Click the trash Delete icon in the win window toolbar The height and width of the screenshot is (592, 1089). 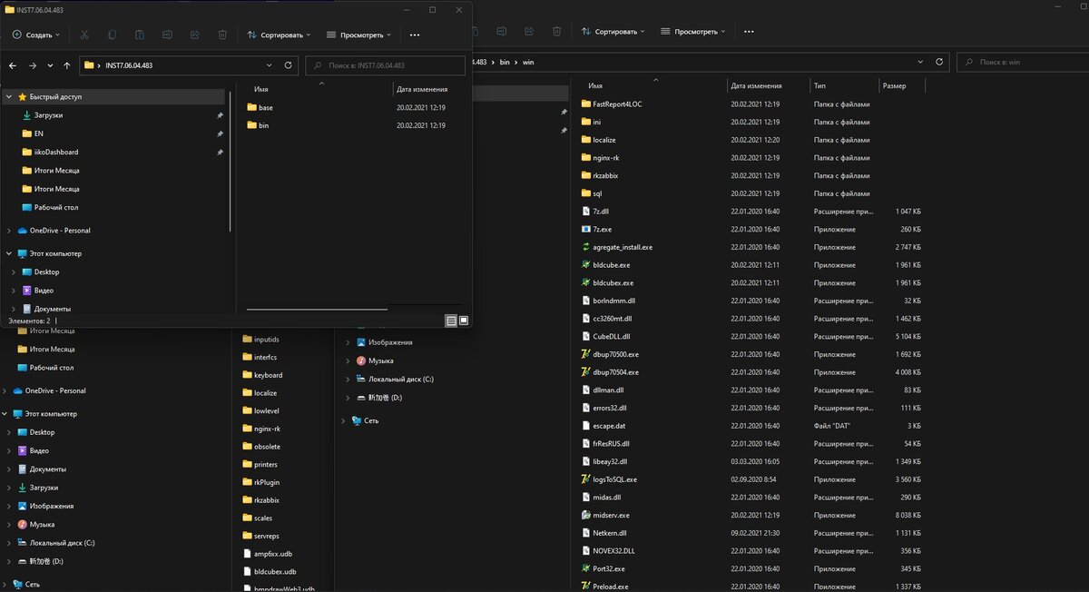pyautogui.click(x=557, y=31)
